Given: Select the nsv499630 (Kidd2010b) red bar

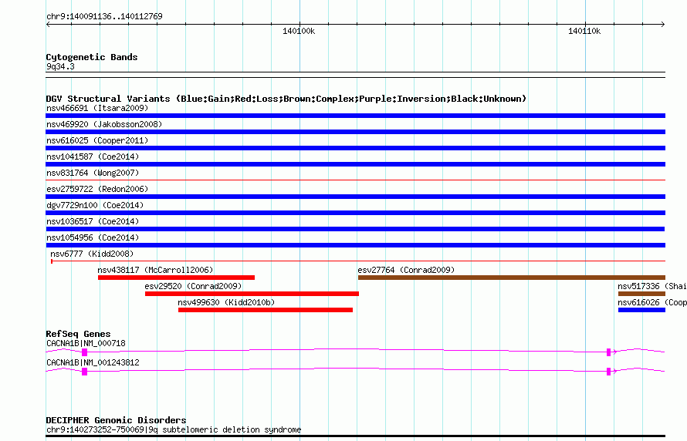Looking at the screenshot, I should tap(266, 310).
